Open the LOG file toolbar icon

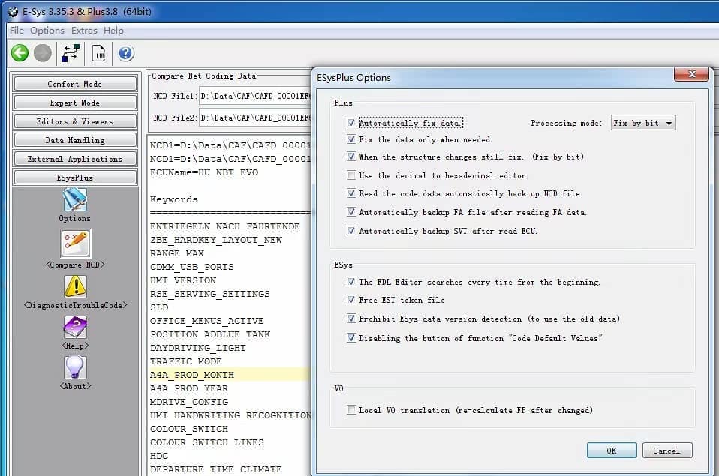click(x=98, y=53)
